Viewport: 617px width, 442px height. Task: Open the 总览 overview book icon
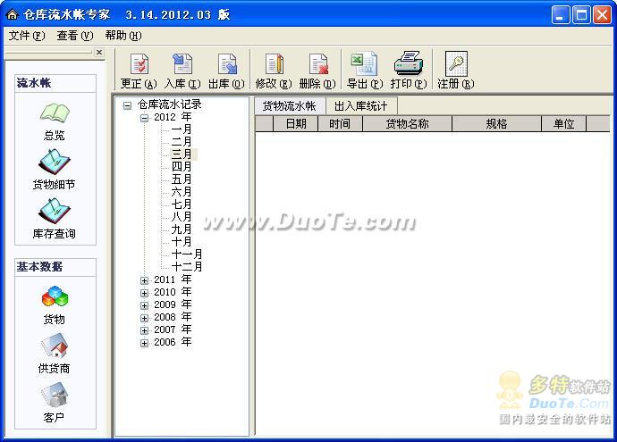click(55, 113)
